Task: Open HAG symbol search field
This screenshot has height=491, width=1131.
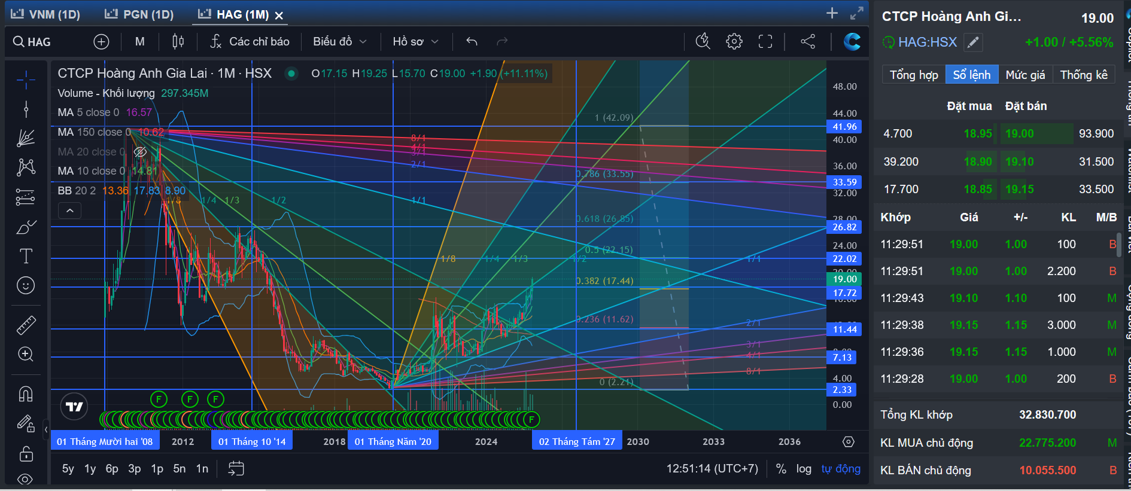Action: point(32,42)
